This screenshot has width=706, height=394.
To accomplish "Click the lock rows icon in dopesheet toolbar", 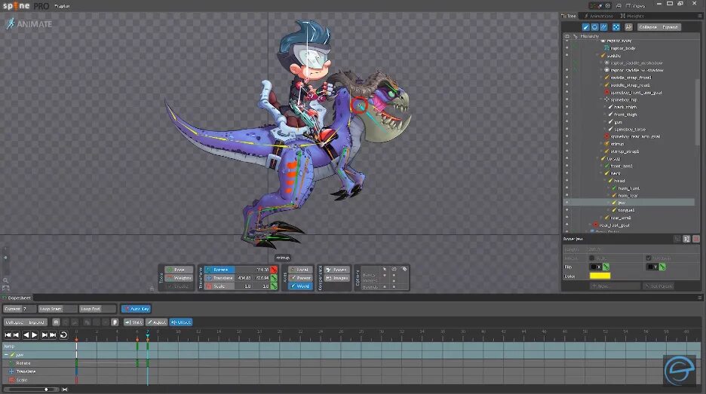I will click(x=56, y=322).
